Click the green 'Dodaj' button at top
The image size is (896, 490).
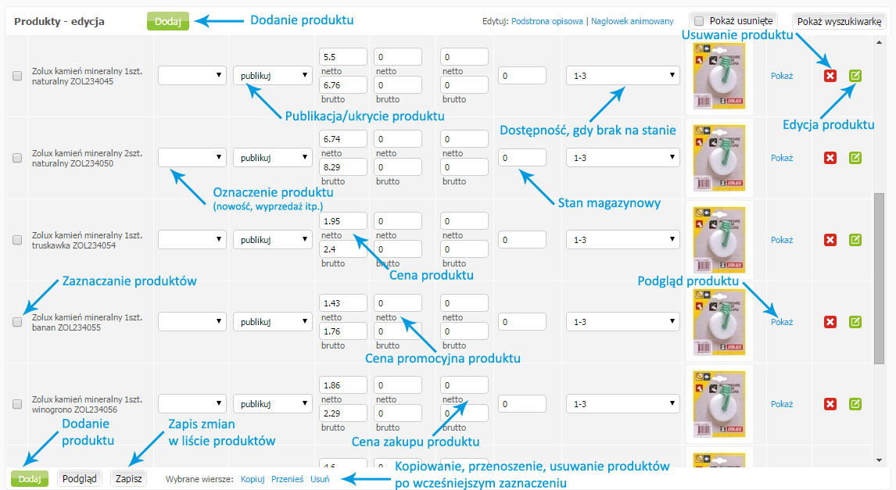click(168, 21)
